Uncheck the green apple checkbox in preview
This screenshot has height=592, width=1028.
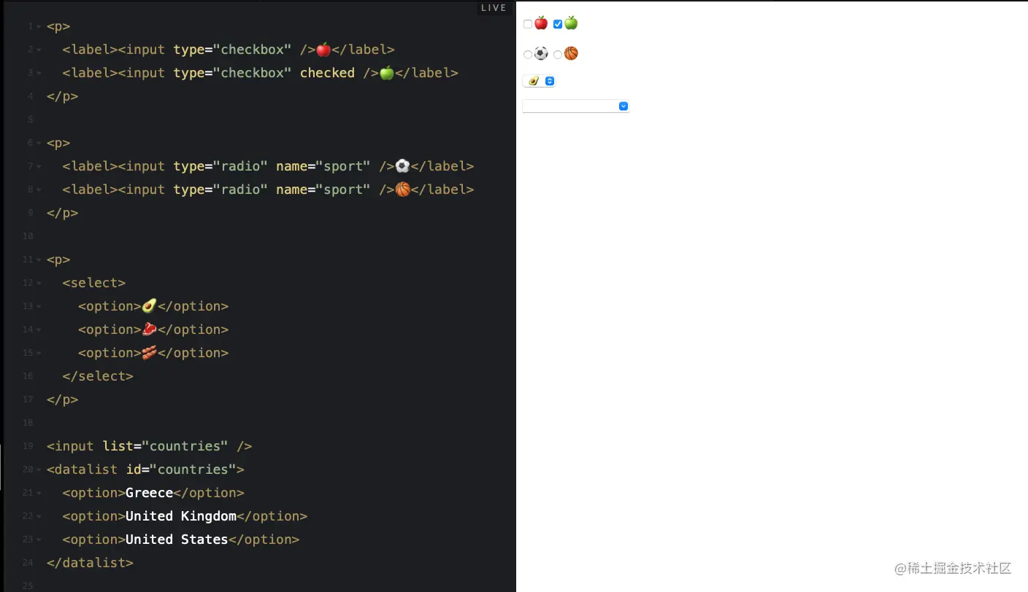[x=558, y=24]
